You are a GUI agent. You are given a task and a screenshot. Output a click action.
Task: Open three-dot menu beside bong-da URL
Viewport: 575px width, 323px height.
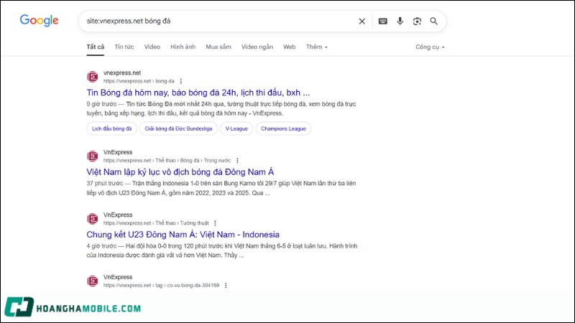tap(181, 81)
